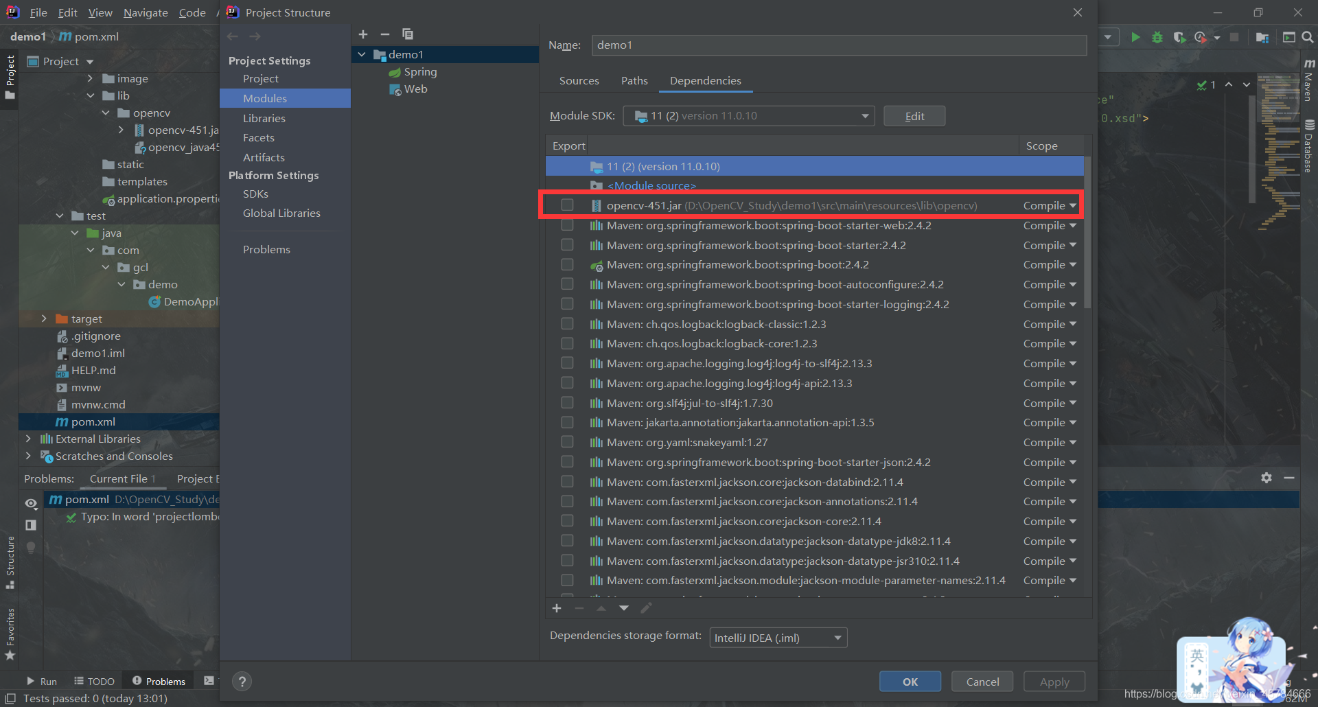Change the Scope dropdown for opencv-451.jar
This screenshot has height=707, width=1318.
click(1049, 205)
